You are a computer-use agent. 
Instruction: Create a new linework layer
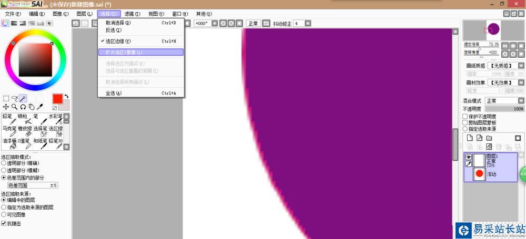coord(479,138)
